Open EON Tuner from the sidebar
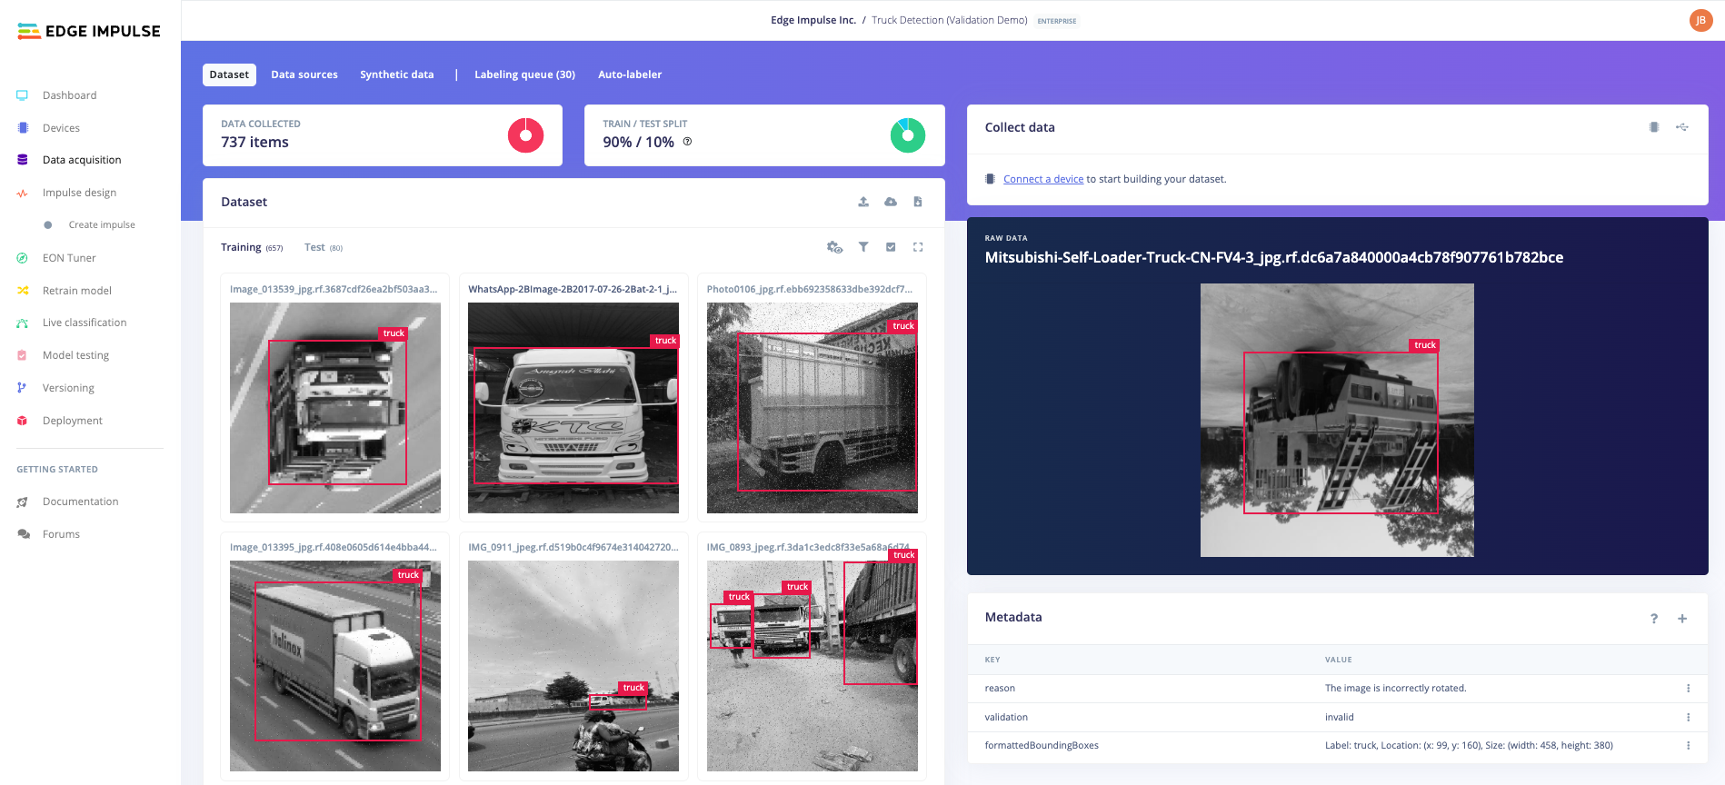 pyautogui.click(x=69, y=258)
